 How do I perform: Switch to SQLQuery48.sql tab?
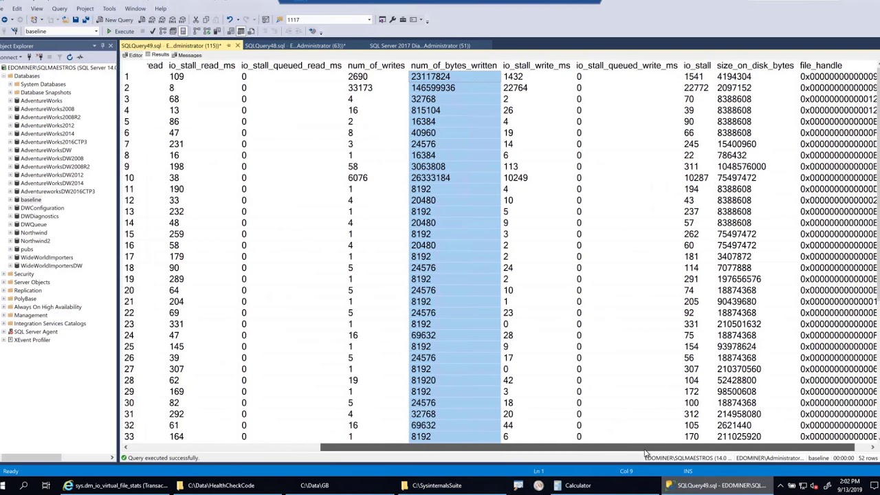[x=295, y=45]
